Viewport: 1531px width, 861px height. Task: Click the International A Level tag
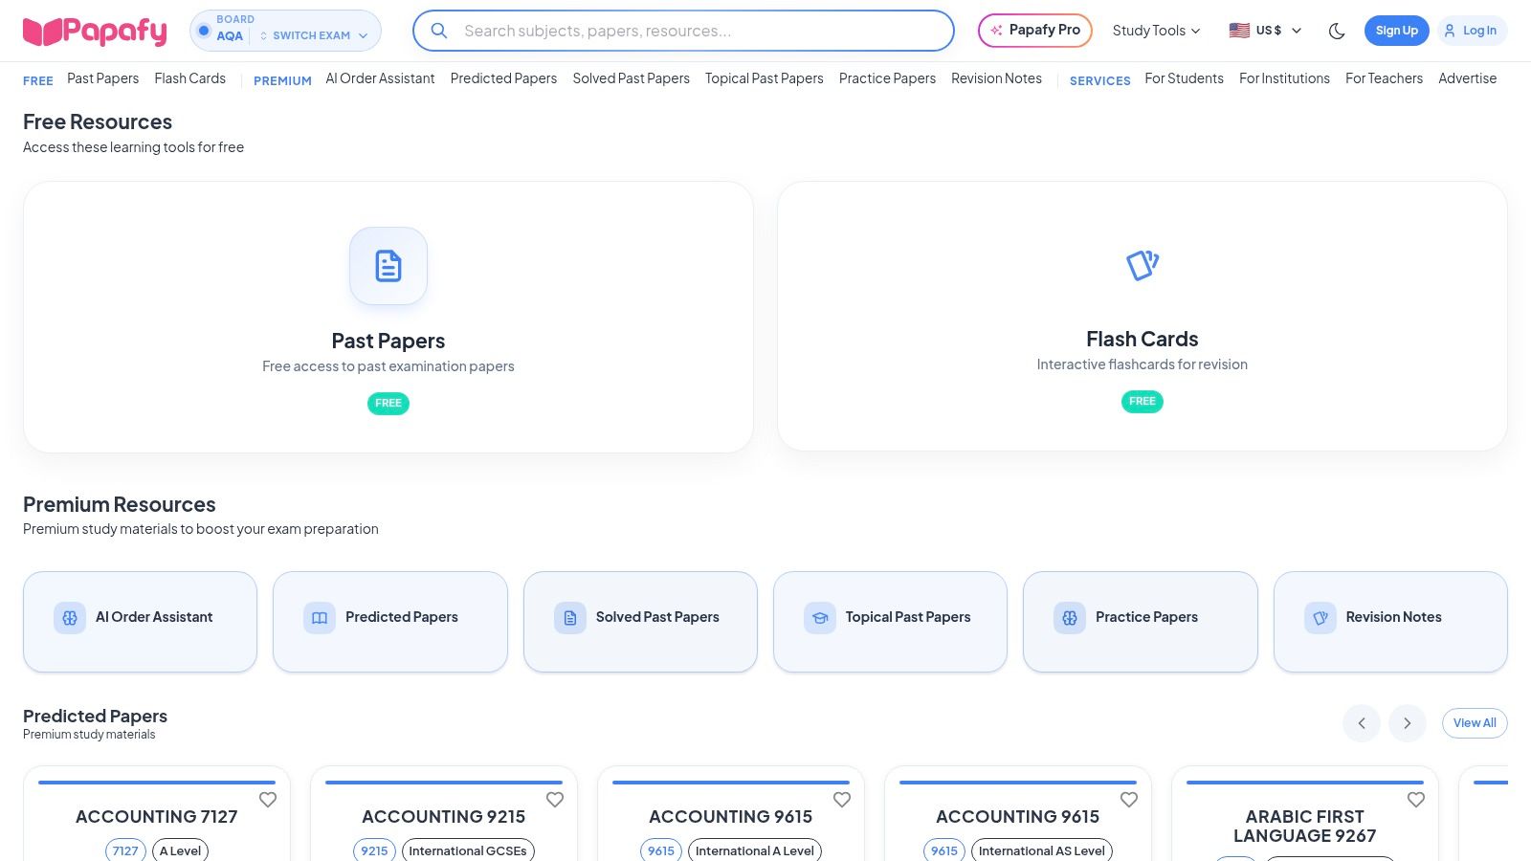pos(755,850)
